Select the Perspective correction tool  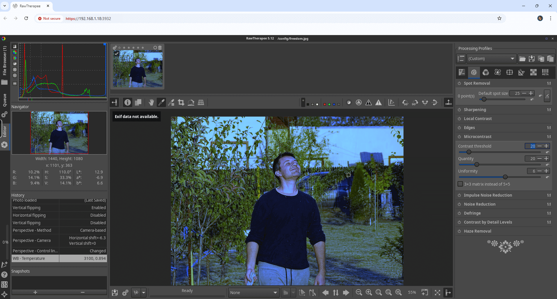(201, 102)
